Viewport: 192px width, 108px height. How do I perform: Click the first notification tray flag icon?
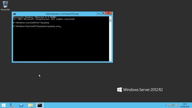(x=169, y=105)
